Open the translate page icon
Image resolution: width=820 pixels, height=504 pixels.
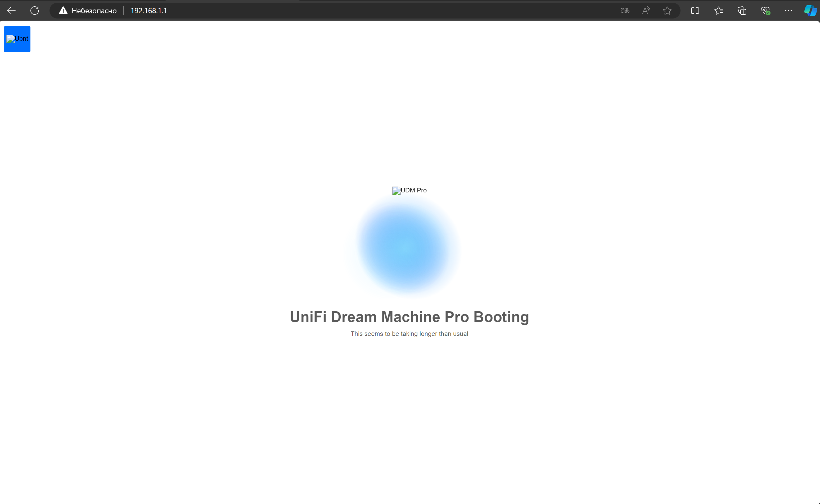click(x=625, y=11)
